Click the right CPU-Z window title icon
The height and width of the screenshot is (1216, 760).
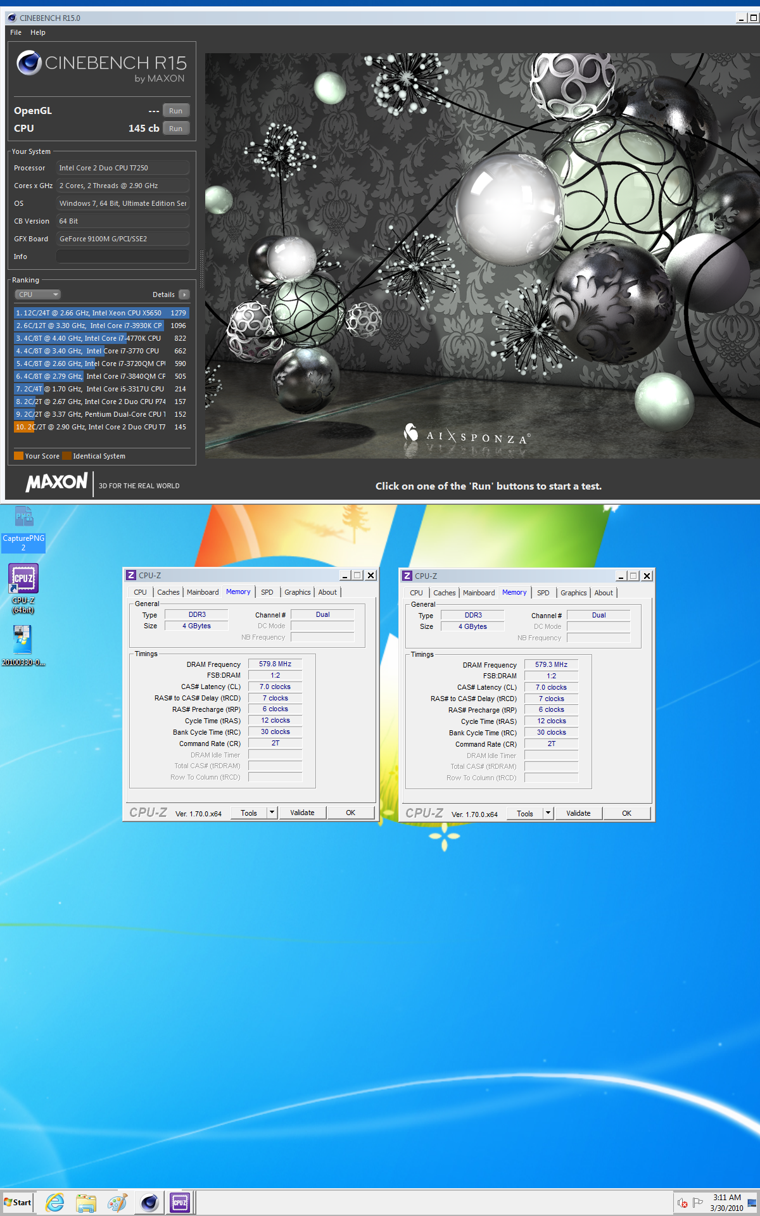click(x=407, y=576)
